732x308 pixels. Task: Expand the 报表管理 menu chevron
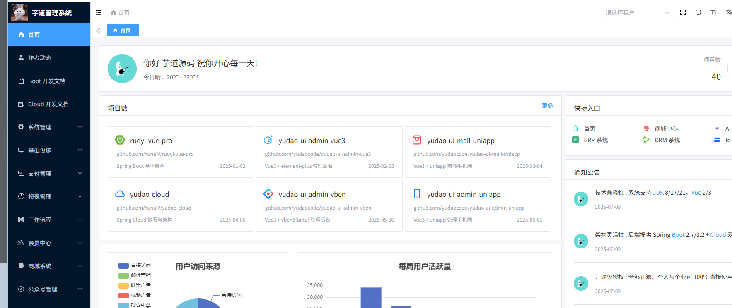coord(80,196)
